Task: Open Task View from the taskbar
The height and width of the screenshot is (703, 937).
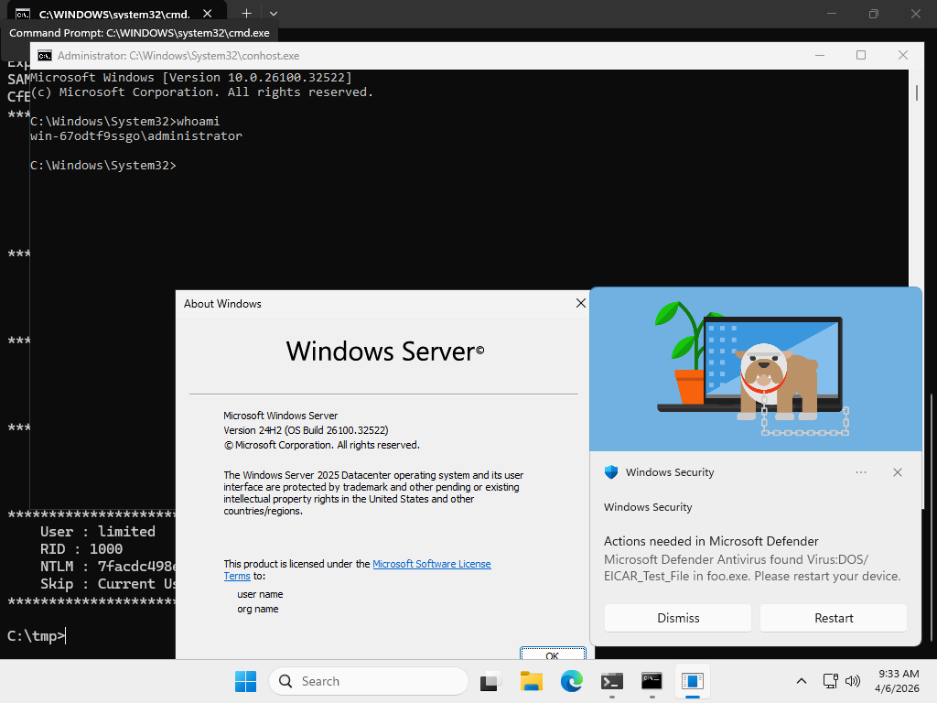Action: [491, 681]
